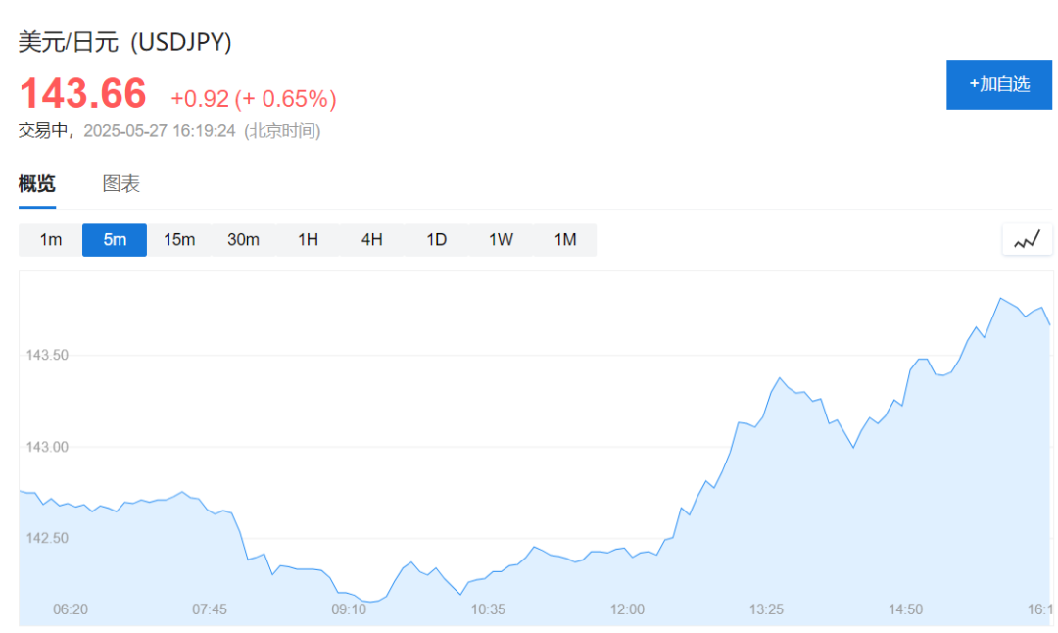
Task: Open the 概览 overview tab
Action: pyautogui.click(x=37, y=183)
